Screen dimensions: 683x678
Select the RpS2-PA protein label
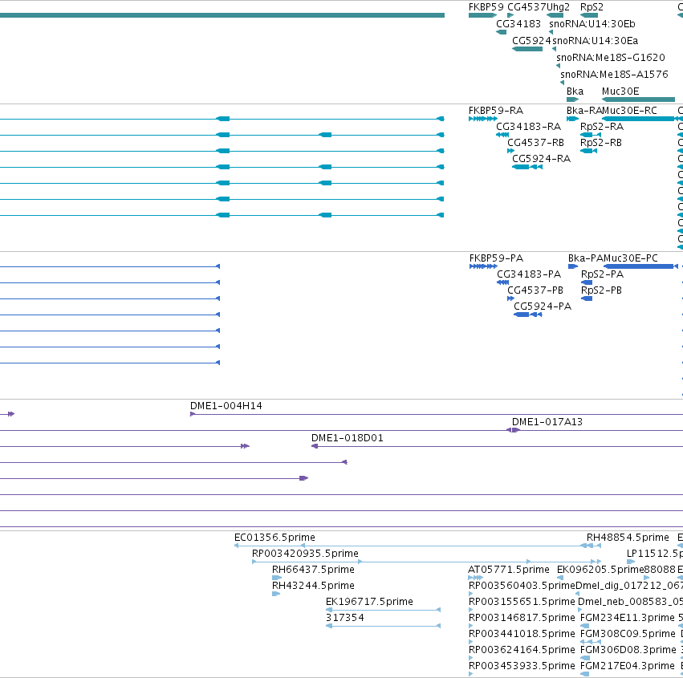(x=602, y=274)
